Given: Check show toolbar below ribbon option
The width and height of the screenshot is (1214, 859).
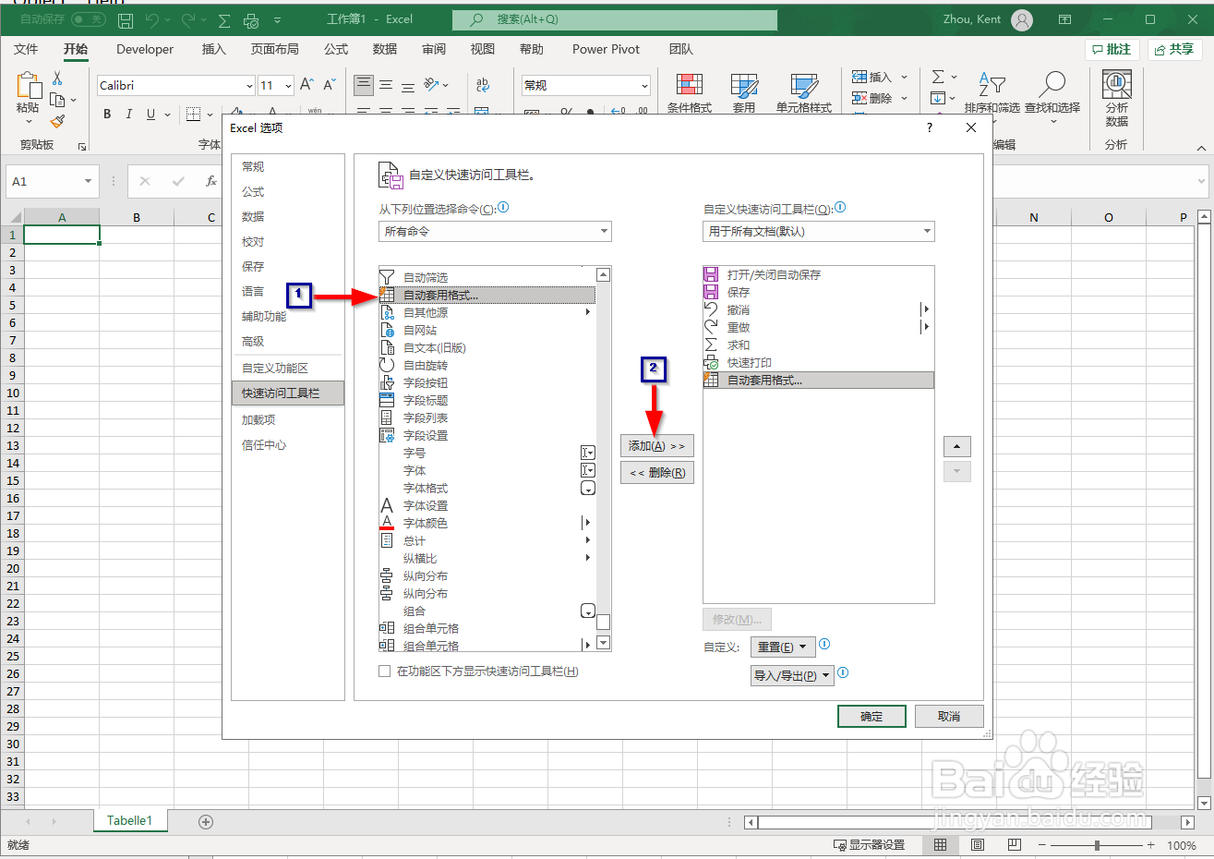Looking at the screenshot, I should pos(384,671).
